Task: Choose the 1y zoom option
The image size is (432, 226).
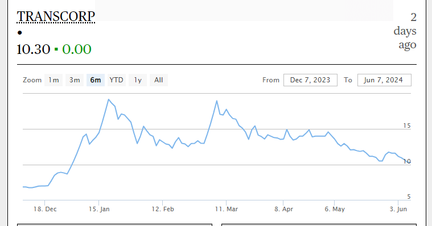Action: [x=138, y=80]
